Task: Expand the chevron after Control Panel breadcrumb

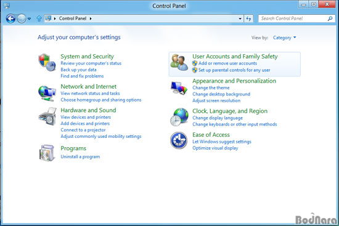Action: [91, 18]
